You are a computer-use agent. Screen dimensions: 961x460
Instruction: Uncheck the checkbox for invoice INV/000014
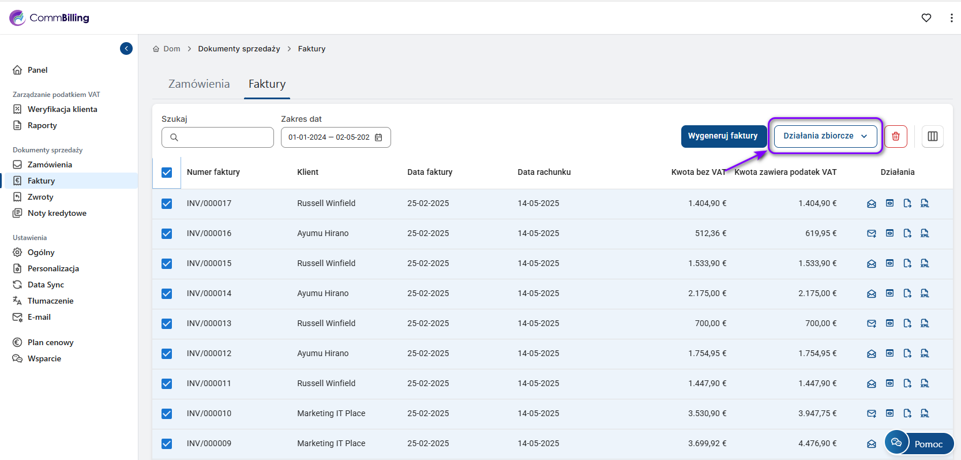[167, 294]
